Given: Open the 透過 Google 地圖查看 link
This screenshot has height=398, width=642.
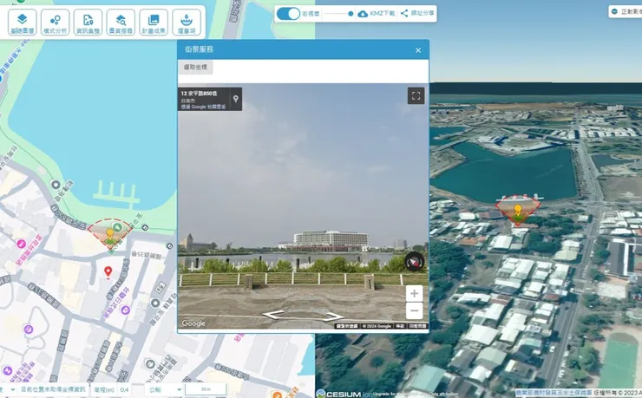Looking at the screenshot, I should coord(204,107).
